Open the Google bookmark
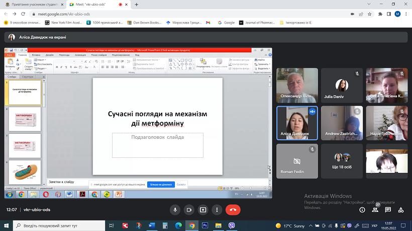 (226, 23)
